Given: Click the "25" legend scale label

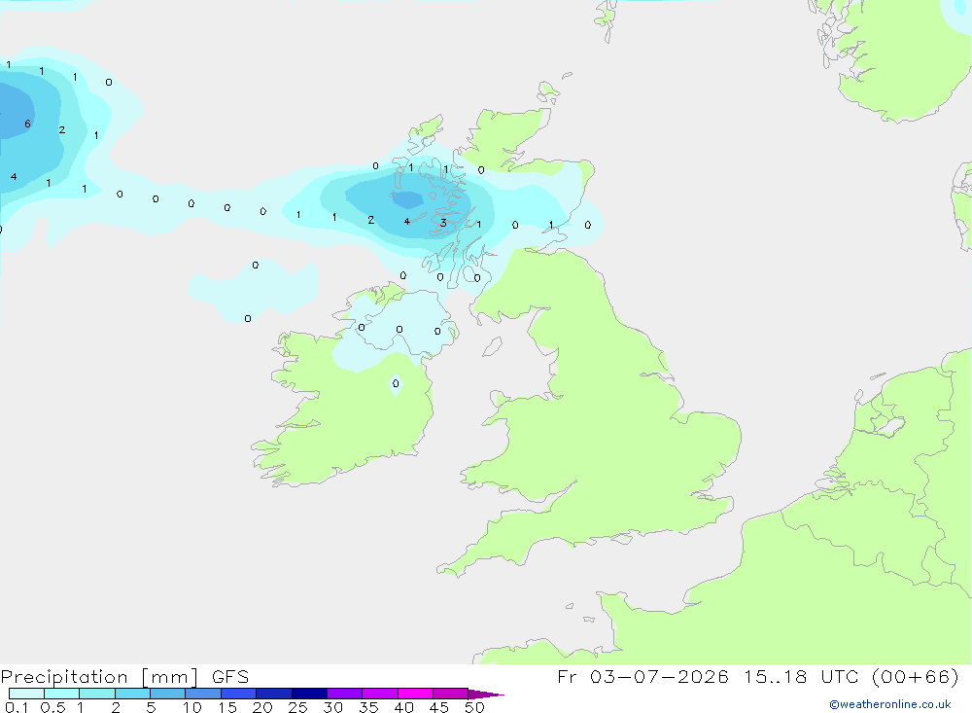Looking at the screenshot, I should click(x=298, y=707).
